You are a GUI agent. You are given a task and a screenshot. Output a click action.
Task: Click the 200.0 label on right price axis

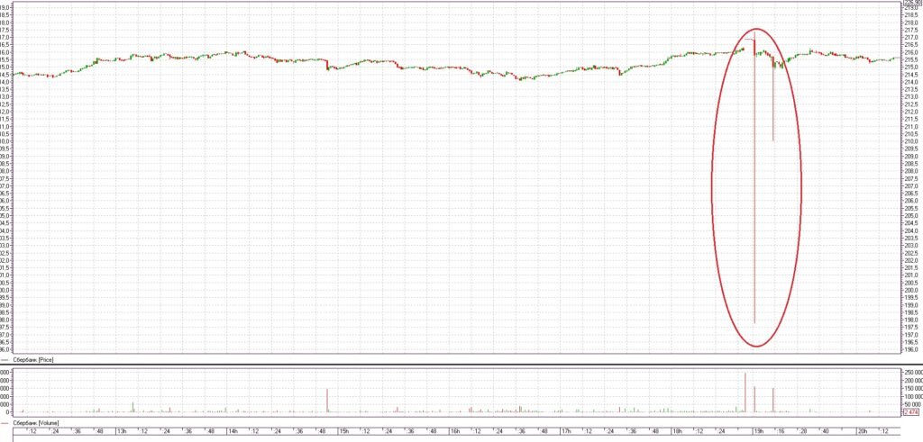coord(912,290)
